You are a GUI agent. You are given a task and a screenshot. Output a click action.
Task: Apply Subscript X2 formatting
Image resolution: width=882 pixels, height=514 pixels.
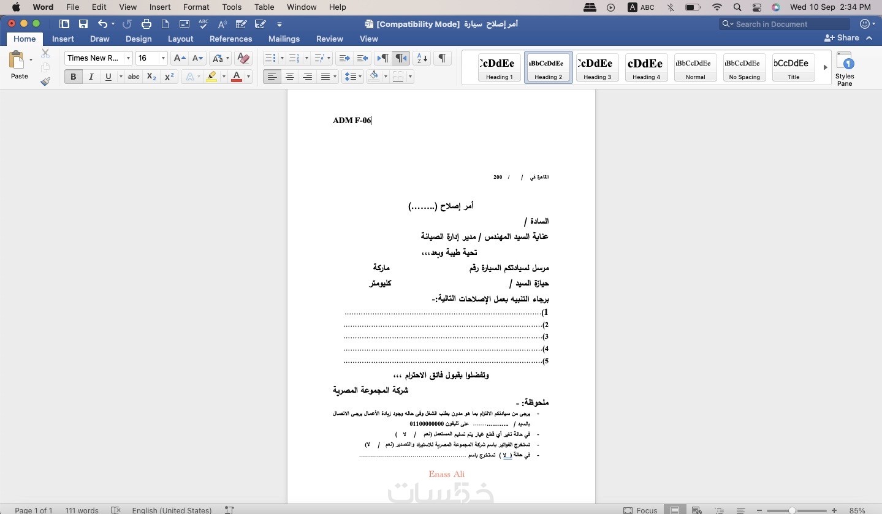point(151,77)
